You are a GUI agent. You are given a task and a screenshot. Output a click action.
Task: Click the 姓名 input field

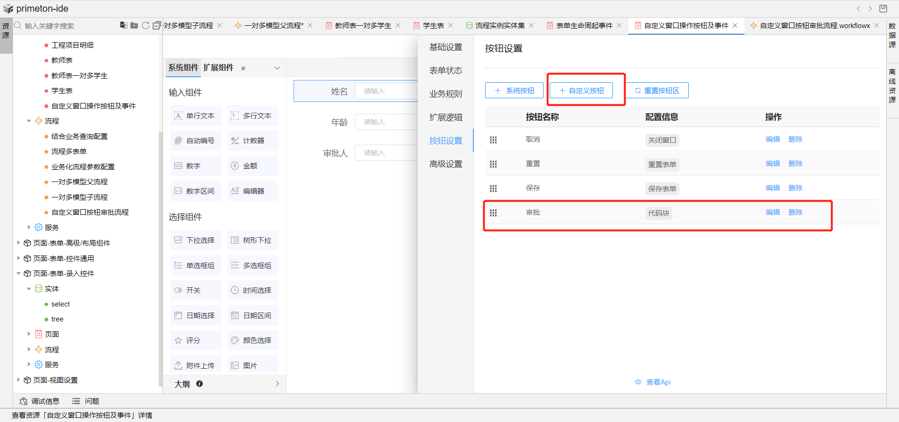[x=385, y=91]
